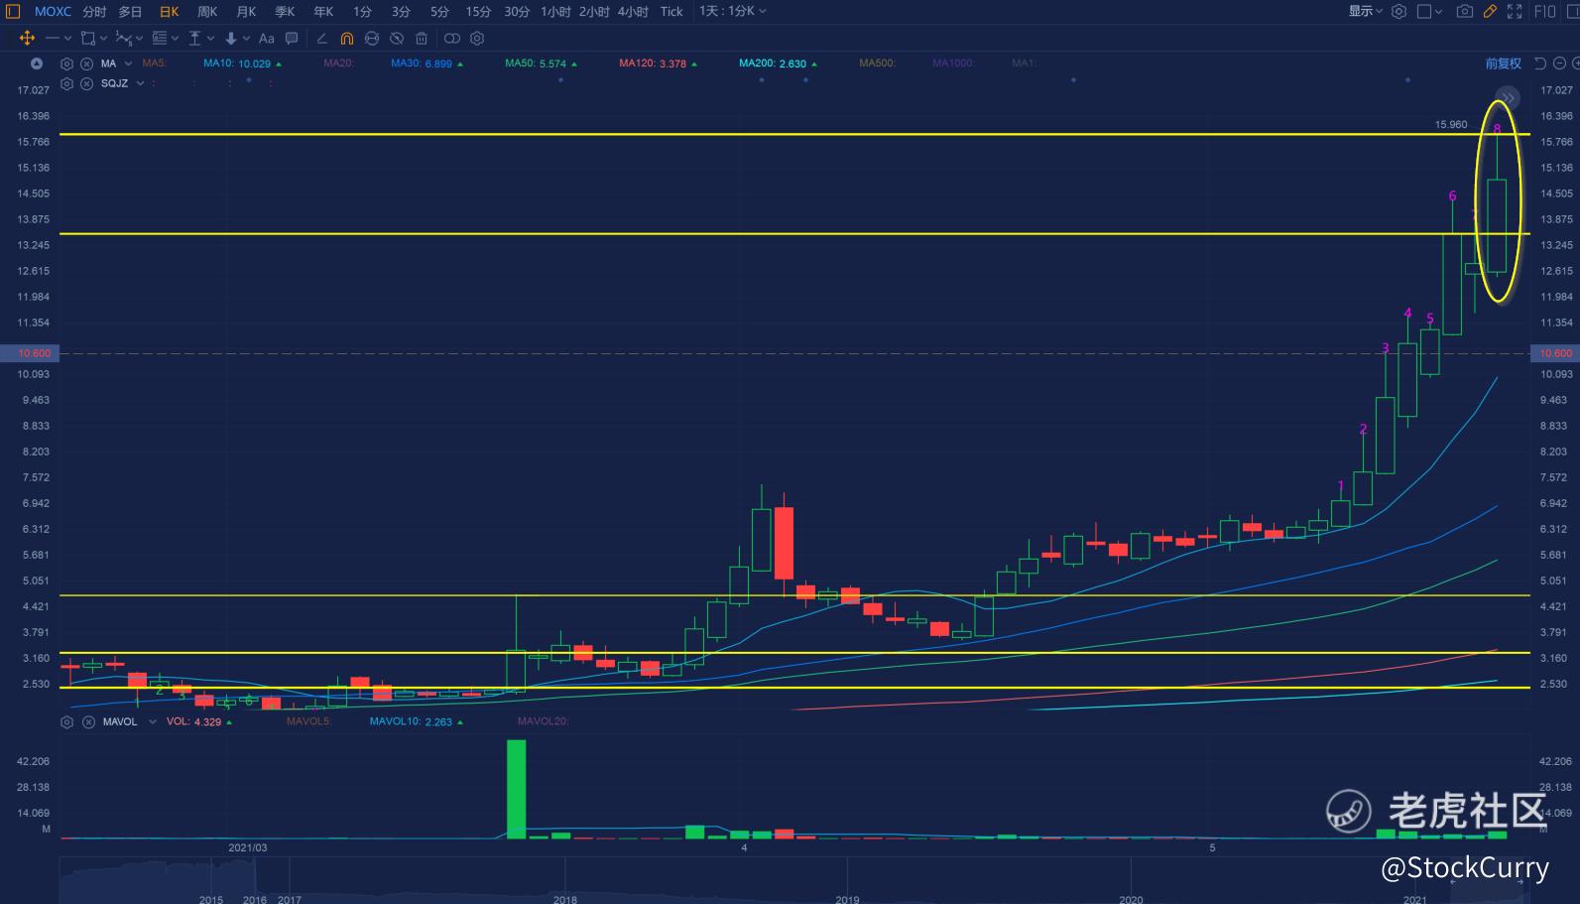Viewport: 1580px width, 904px height.
Task: Enable magnet snap mode
Action: point(347,38)
